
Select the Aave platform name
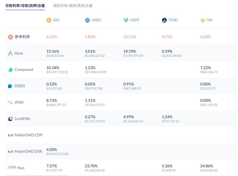19,53
